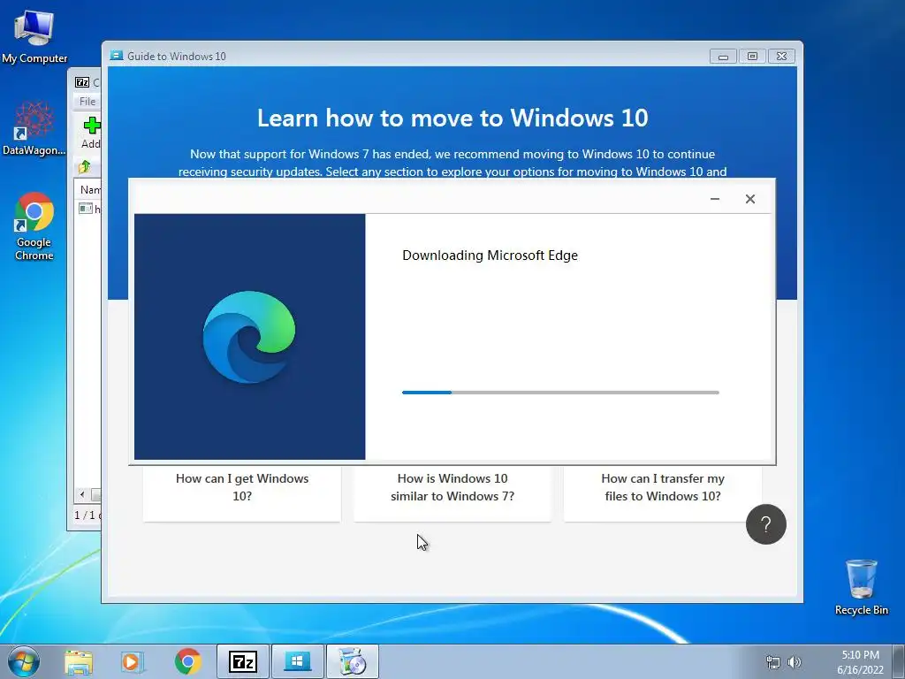The image size is (905, 679).
Task: Click the Microsoft Edge logo image
Action: coord(248,337)
